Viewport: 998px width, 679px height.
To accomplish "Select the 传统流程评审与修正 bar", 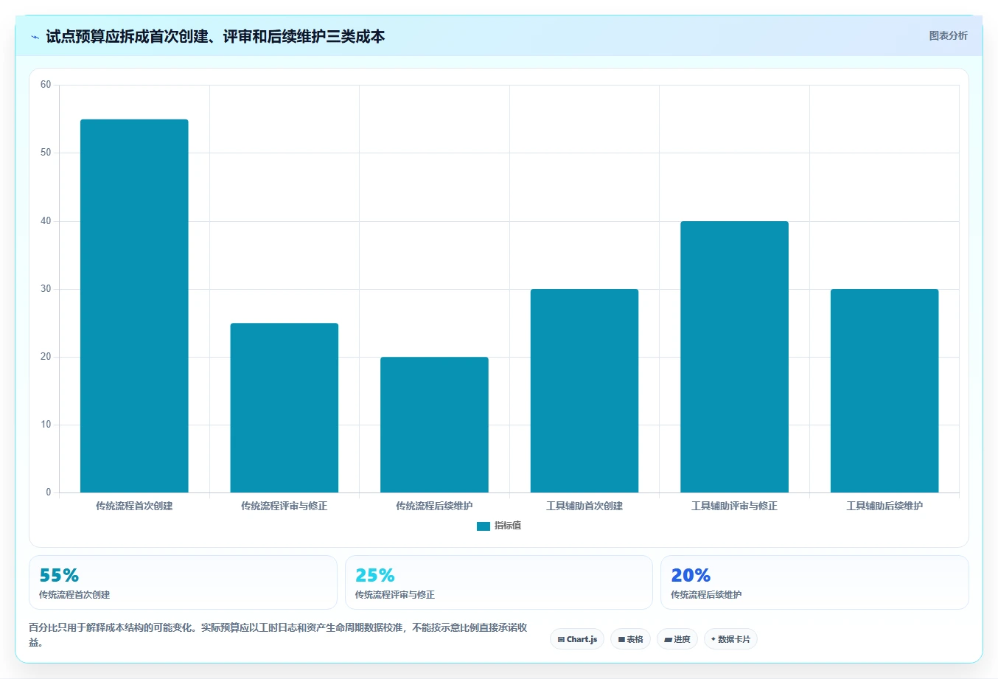I will 285,408.
